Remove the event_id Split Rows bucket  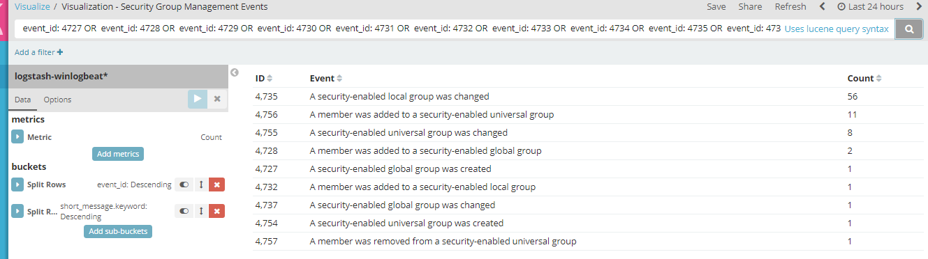point(216,185)
